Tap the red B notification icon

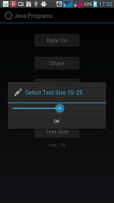point(13,4)
